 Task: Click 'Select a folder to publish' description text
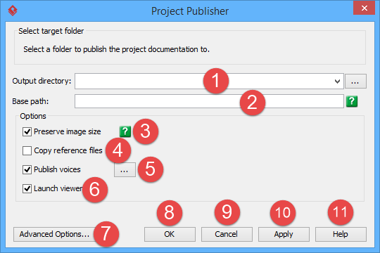(116, 49)
